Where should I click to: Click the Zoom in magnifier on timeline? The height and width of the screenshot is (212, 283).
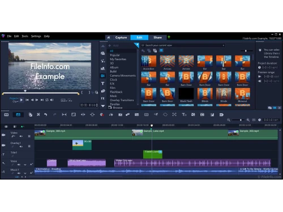(248, 120)
